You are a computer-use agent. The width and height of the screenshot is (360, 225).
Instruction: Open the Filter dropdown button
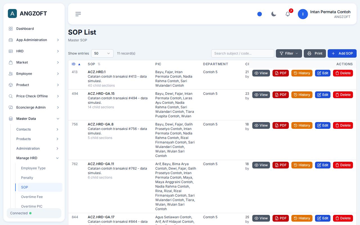point(289,53)
